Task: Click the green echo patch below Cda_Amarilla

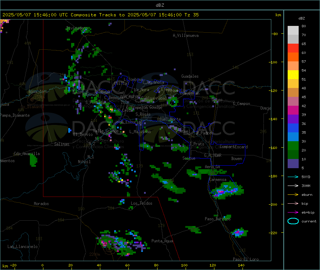Action: pos(33,160)
